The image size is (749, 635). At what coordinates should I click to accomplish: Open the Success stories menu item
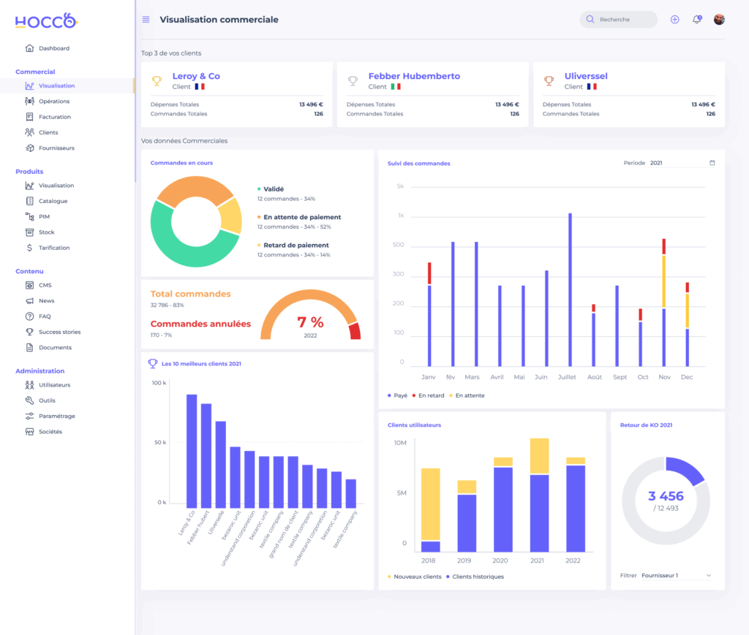tap(59, 332)
